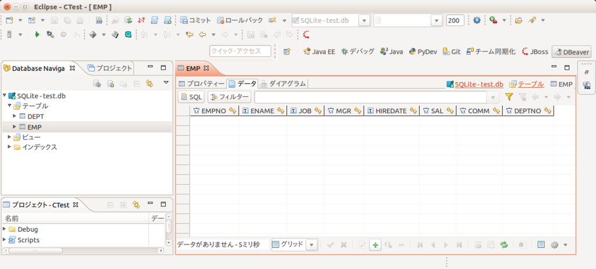Screen dimensions: 596x269
Task: Click the ロールバック (rollback) toolbar button
Action: 239,20
